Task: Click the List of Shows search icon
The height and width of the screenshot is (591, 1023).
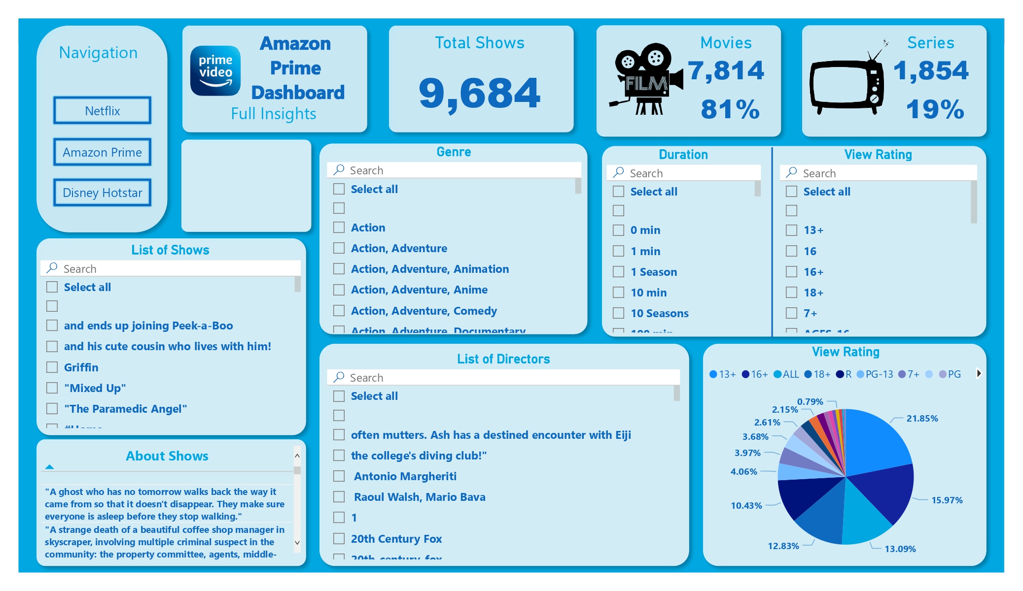Action: [x=52, y=268]
